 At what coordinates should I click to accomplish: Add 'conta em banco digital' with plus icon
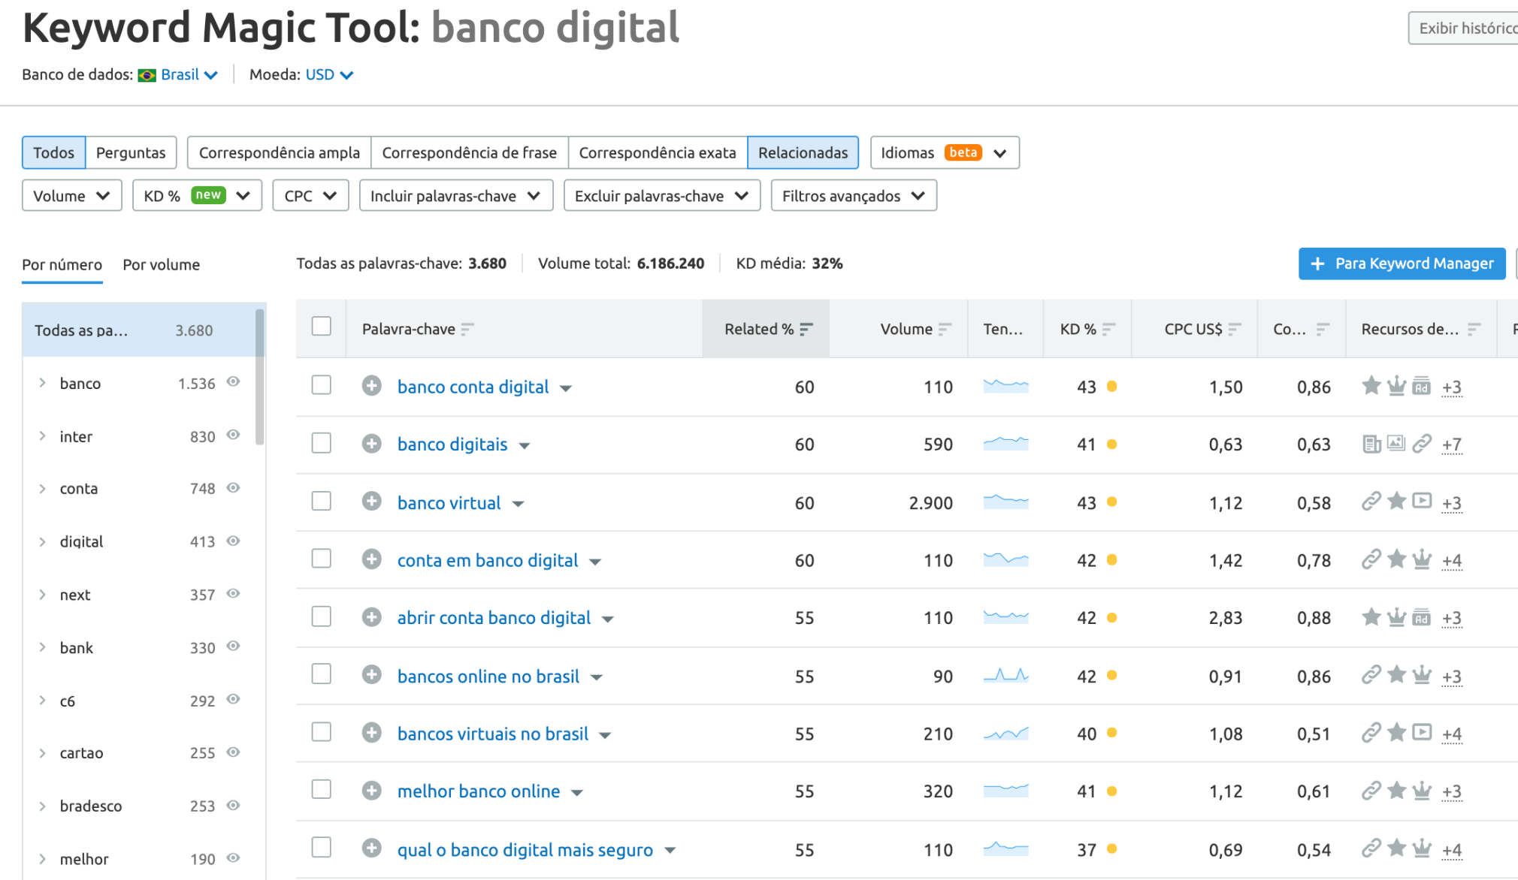[371, 559]
